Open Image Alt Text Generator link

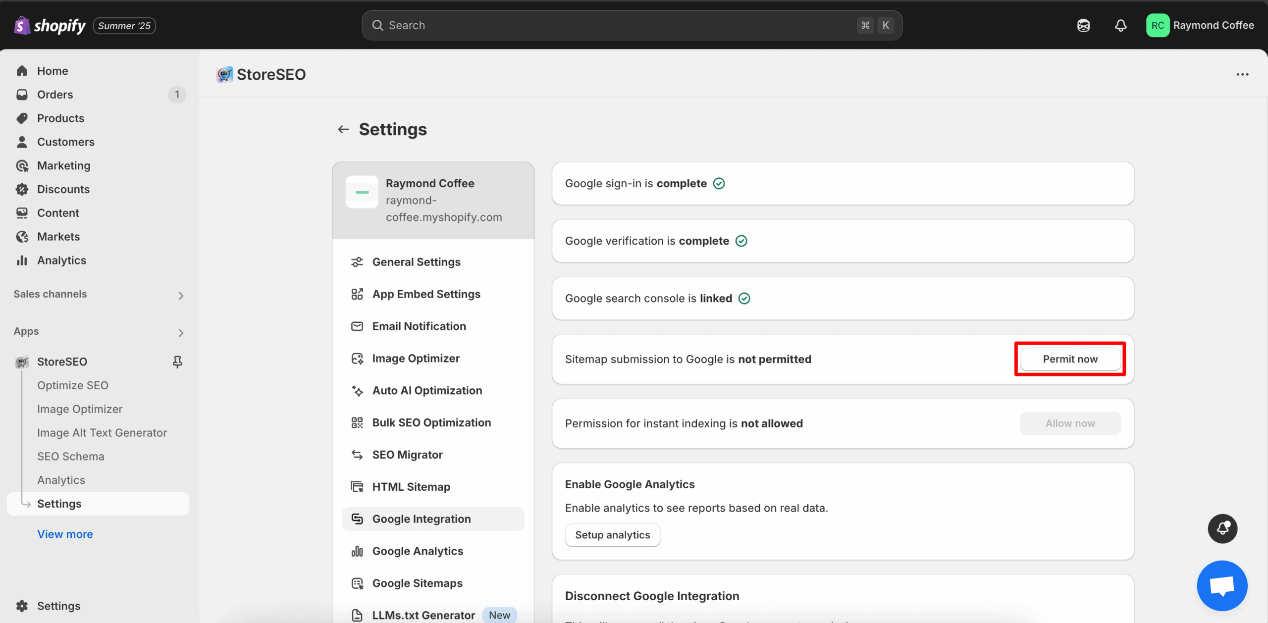click(x=102, y=433)
